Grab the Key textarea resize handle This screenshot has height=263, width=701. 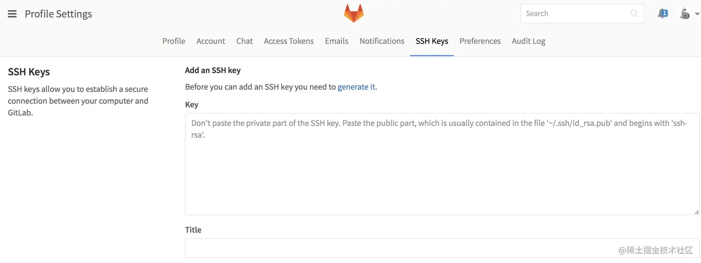coord(696,212)
